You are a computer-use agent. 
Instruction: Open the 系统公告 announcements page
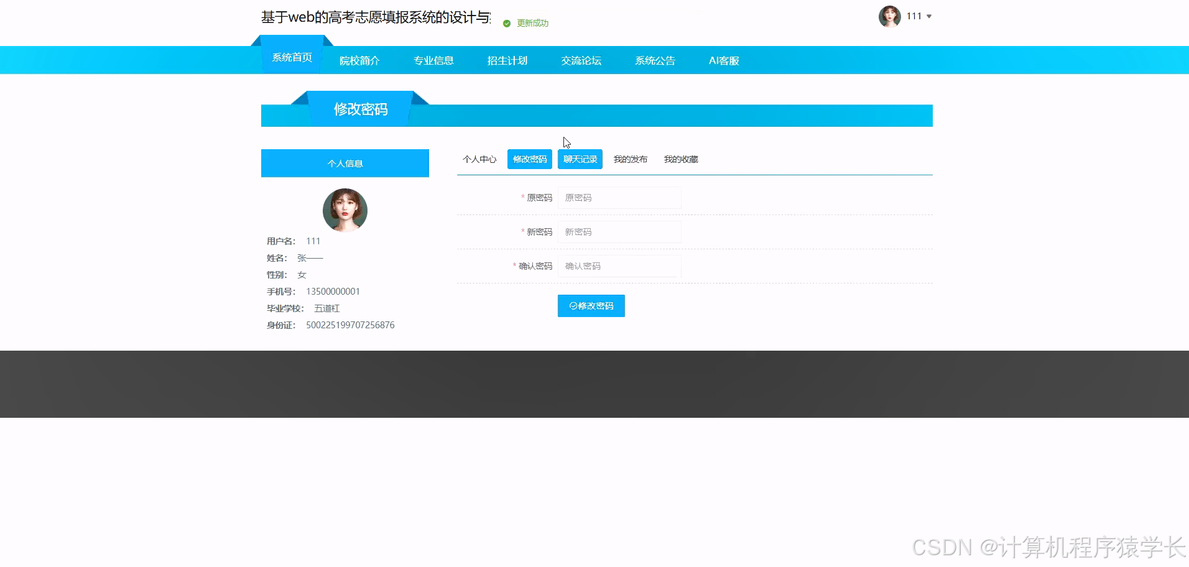pyautogui.click(x=654, y=60)
